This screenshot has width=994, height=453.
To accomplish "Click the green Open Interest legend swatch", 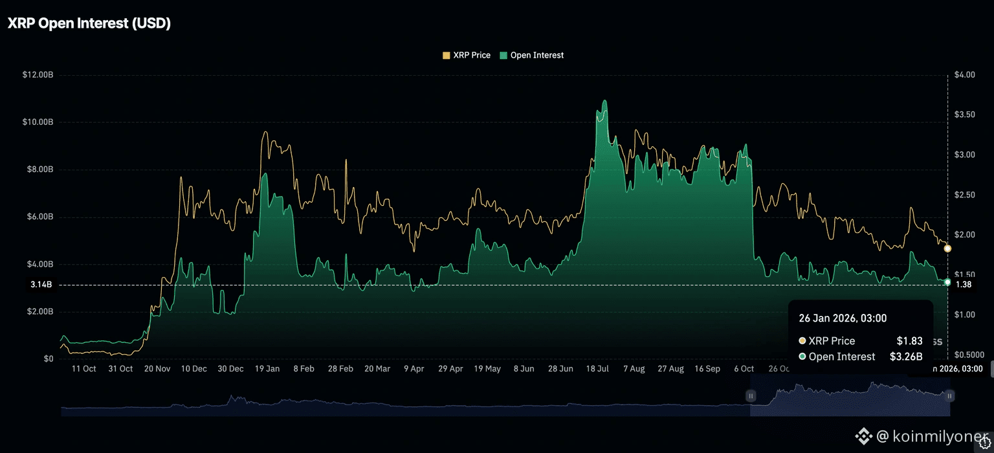I will pos(503,56).
